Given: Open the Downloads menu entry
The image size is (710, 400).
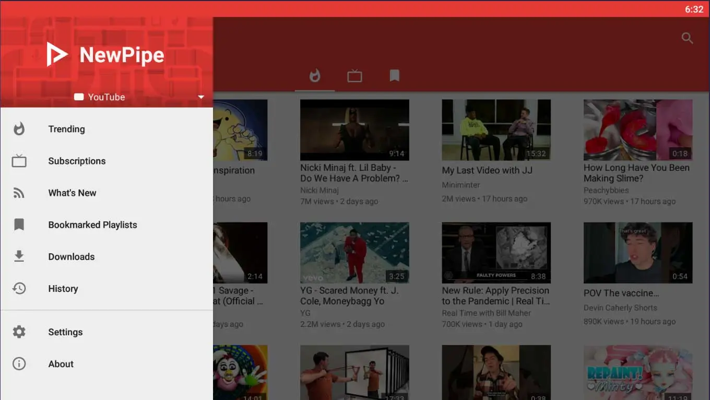Looking at the screenshot, I should 72,257.
